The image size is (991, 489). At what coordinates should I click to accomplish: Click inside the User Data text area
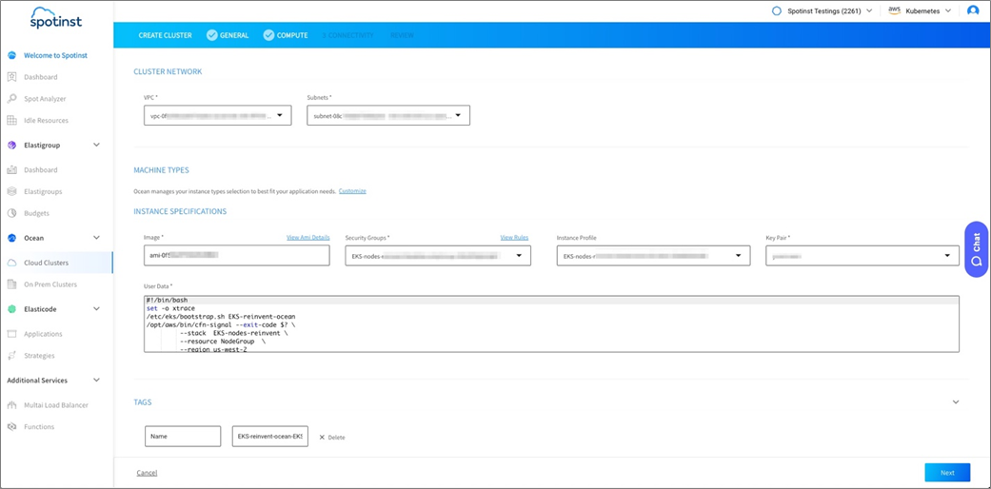pos(551,323)
